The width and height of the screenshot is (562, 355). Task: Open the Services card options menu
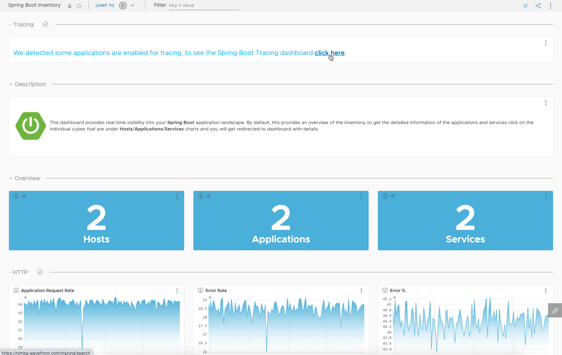pyautogui.click(x=546, y=197)
